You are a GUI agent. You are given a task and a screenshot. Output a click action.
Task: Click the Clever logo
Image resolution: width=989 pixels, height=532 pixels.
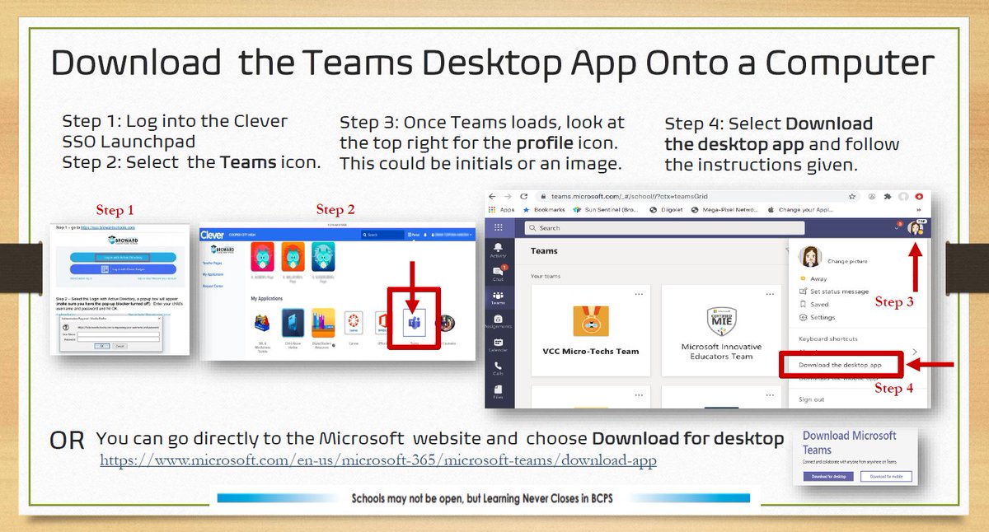click(212, 235)
